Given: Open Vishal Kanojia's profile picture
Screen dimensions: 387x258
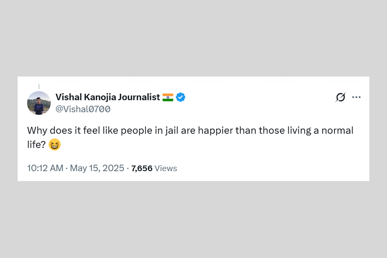Looking at the screenshot, I should click(x=39, y=103).
